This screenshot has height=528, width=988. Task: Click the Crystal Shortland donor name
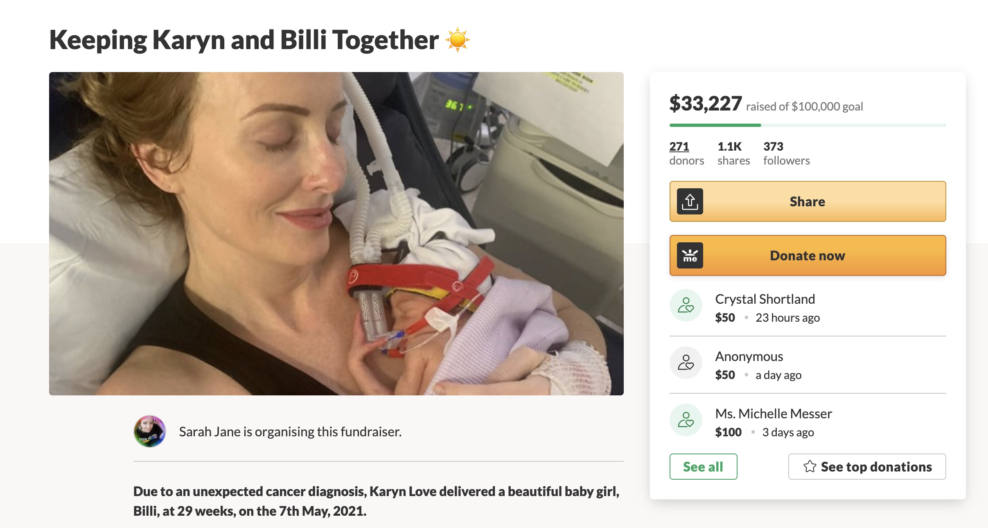pyautogui.click(x=765, y=299)
